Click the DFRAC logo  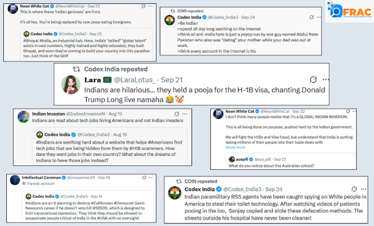[x=349, y=11]
